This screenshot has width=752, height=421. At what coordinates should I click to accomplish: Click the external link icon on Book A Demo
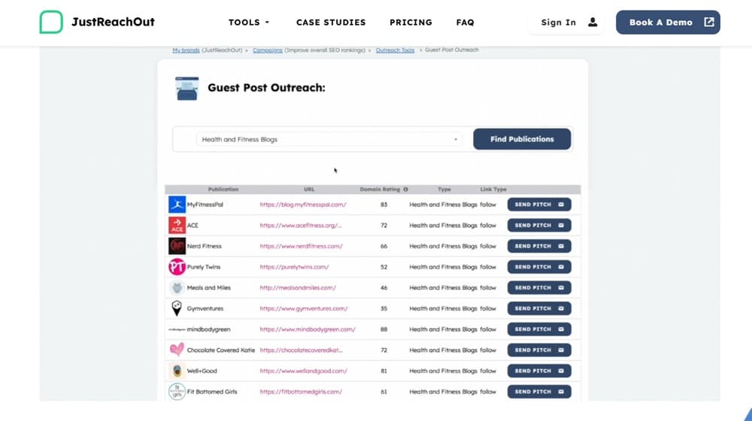(x=709, y=22)
